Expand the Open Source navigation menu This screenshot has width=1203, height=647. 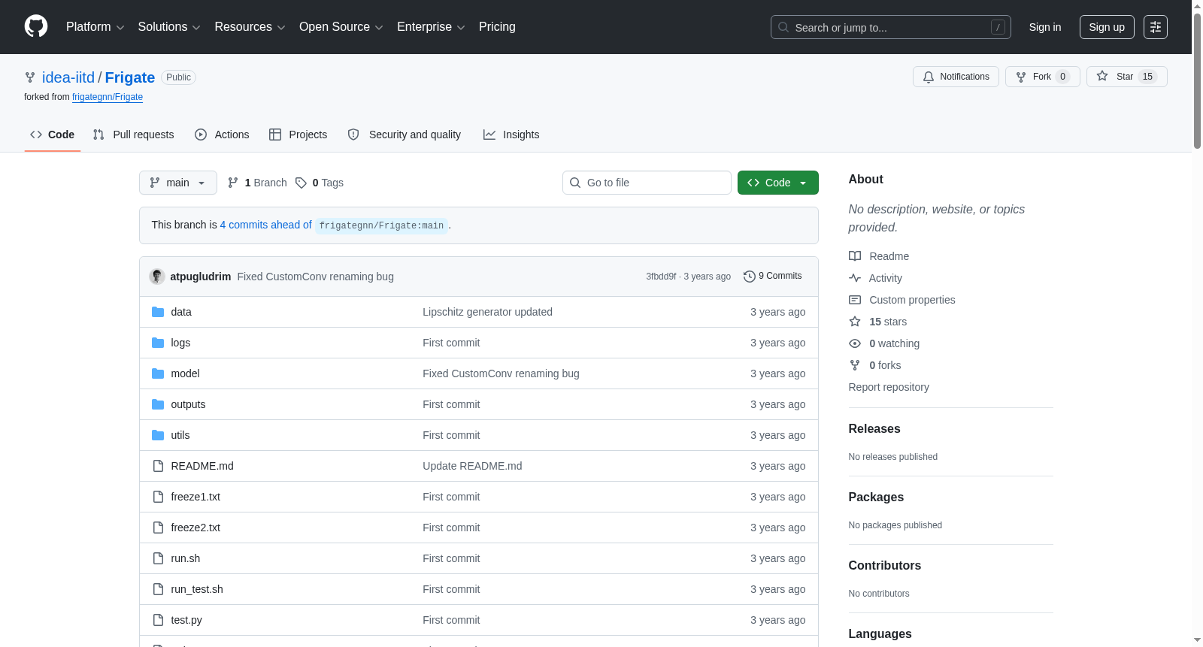[341, 27]
